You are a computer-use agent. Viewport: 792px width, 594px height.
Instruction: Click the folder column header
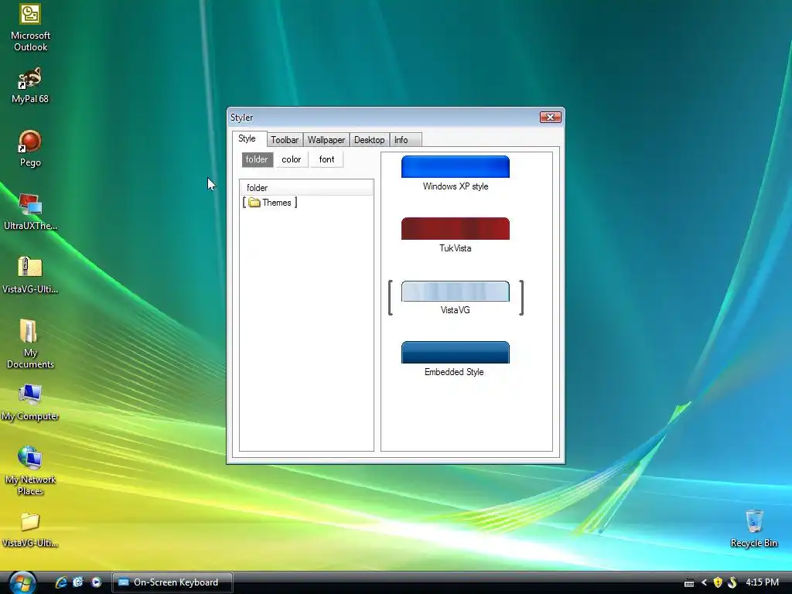tap(306, 188)
